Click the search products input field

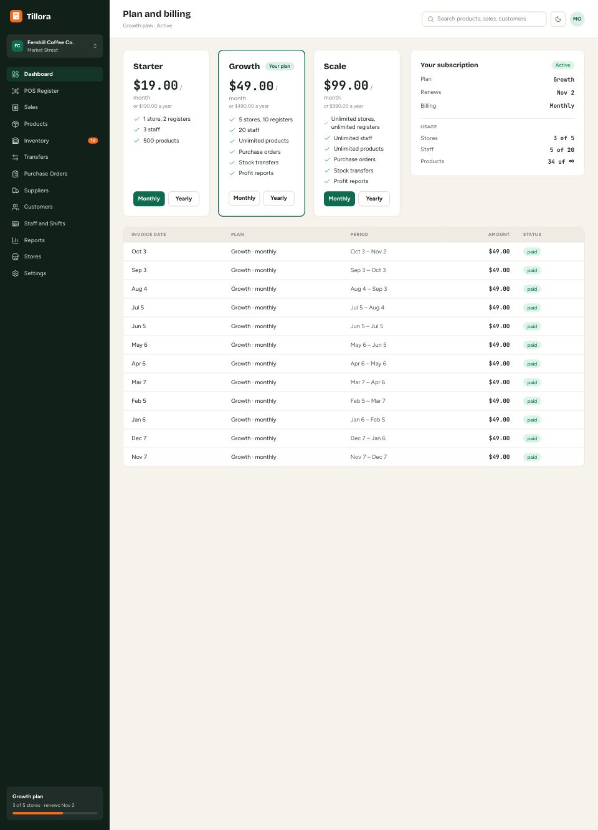coord(484,19)
